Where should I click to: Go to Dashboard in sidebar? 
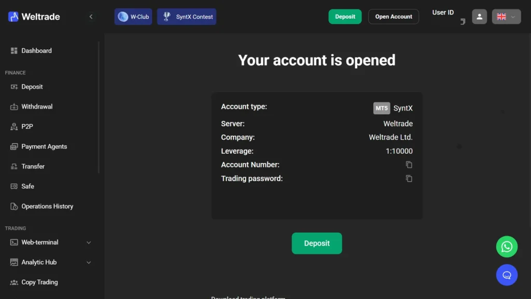[37, 51]
